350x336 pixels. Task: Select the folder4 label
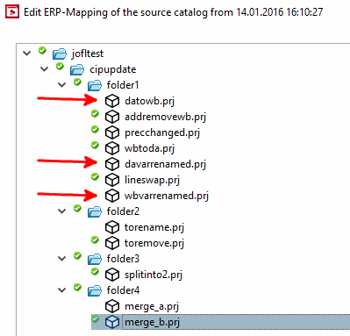pos(123,290)
